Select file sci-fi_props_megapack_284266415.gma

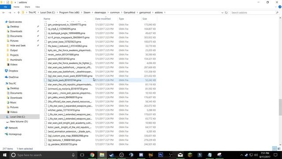click(x=69, y=38)
